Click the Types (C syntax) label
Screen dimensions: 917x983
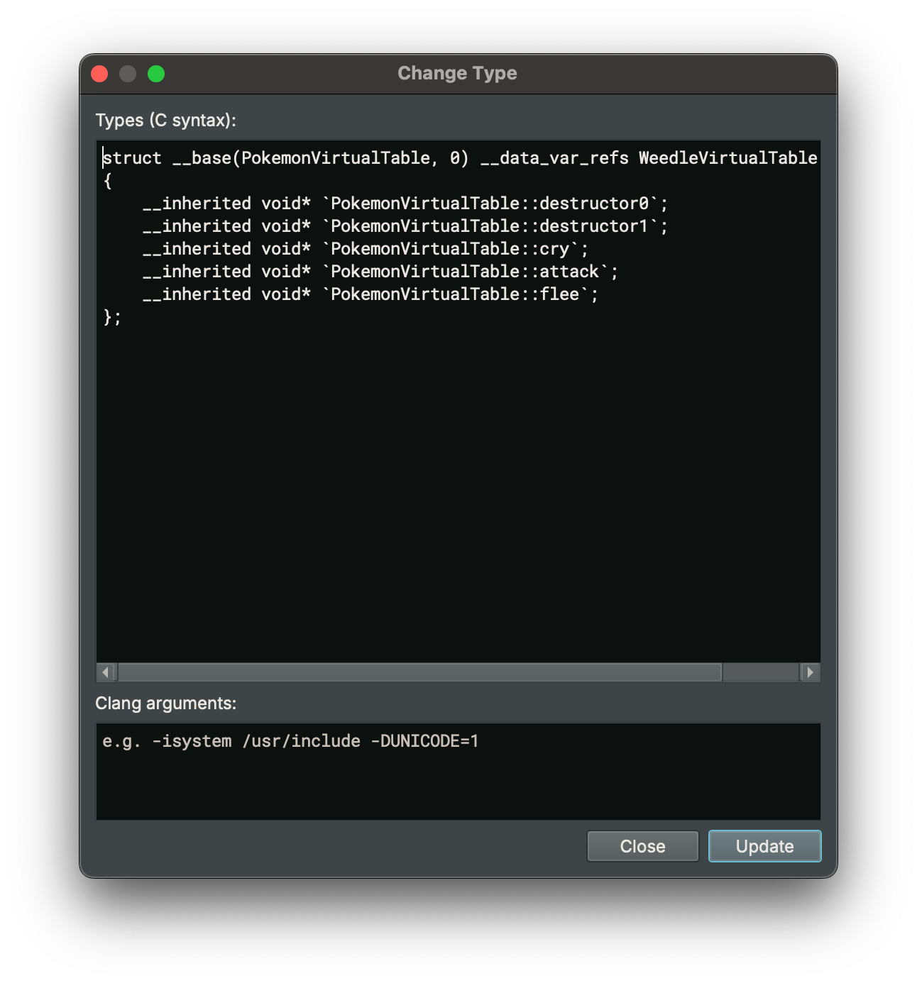tap(165, 120)
